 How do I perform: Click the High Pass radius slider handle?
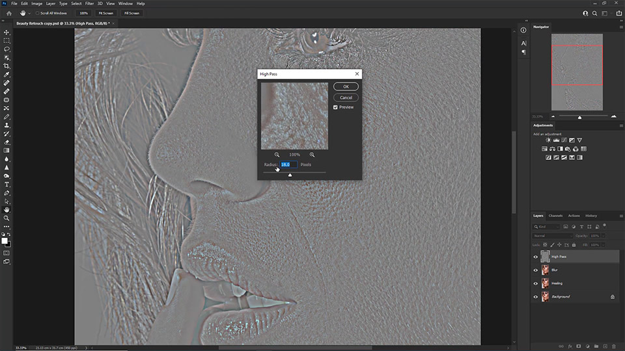point(290,175)
